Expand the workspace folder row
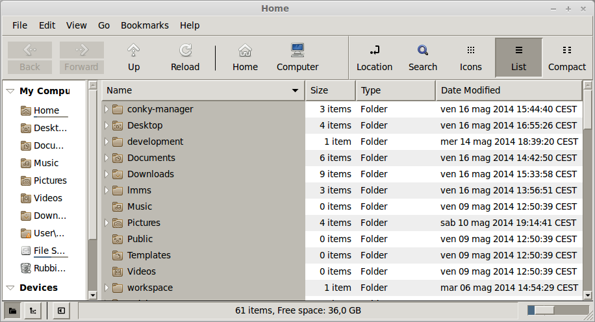This screenshot has width=595, height=322. pyautogui.click(x=107, y=288)
